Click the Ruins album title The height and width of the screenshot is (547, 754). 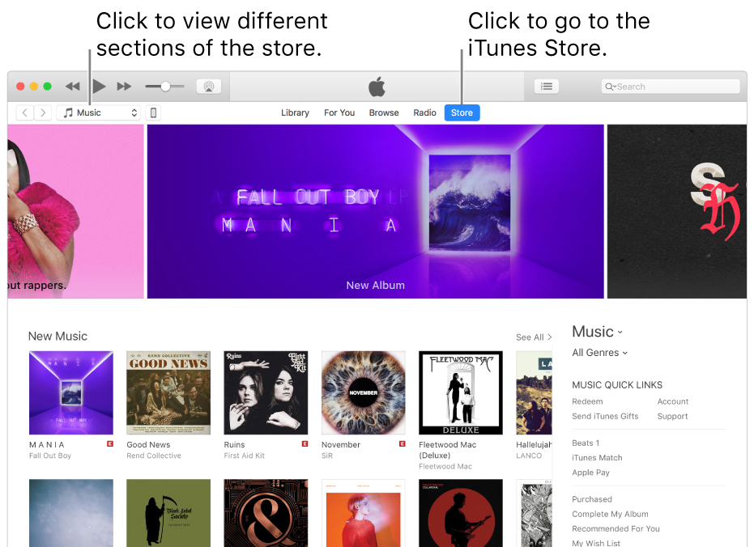point(234,445)
